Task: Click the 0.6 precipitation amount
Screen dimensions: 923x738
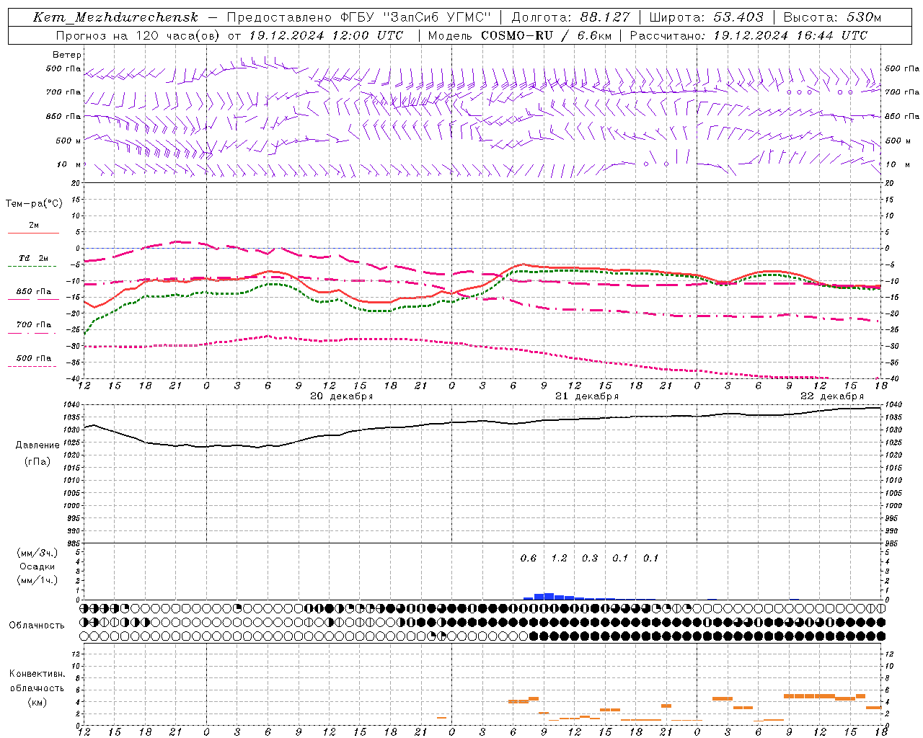Action: click(529, 558)
